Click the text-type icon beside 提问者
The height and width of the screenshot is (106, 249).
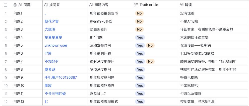coord(46,5)
